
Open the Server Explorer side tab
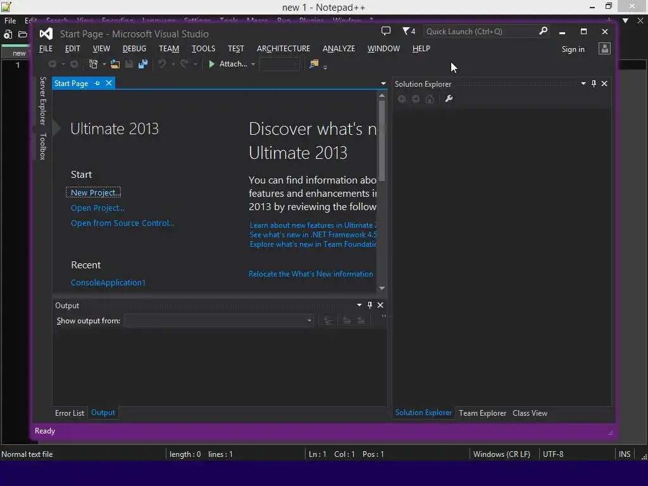click(x=42, y=101)
